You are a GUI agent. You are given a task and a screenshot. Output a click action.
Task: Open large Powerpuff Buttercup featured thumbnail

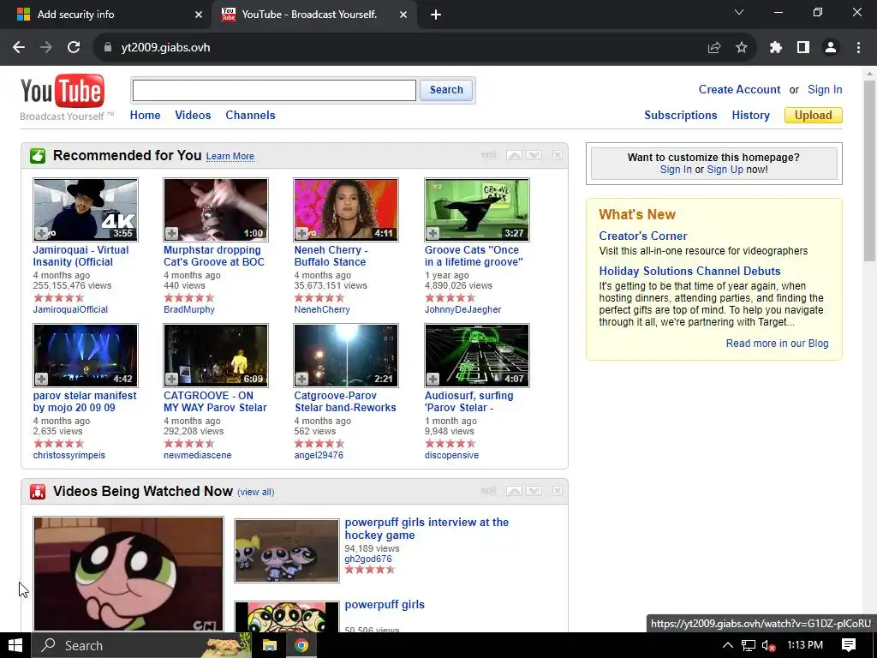coord(128,574)
